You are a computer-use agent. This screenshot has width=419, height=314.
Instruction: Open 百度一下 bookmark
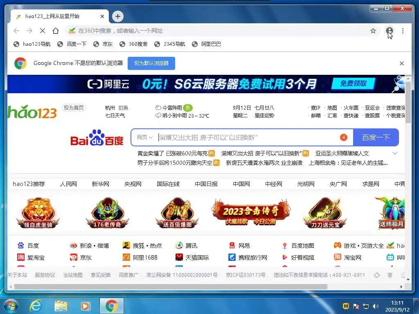point(72,44)
